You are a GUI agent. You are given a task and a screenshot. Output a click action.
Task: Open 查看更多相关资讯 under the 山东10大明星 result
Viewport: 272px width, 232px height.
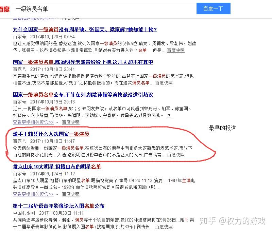[33, 194]
